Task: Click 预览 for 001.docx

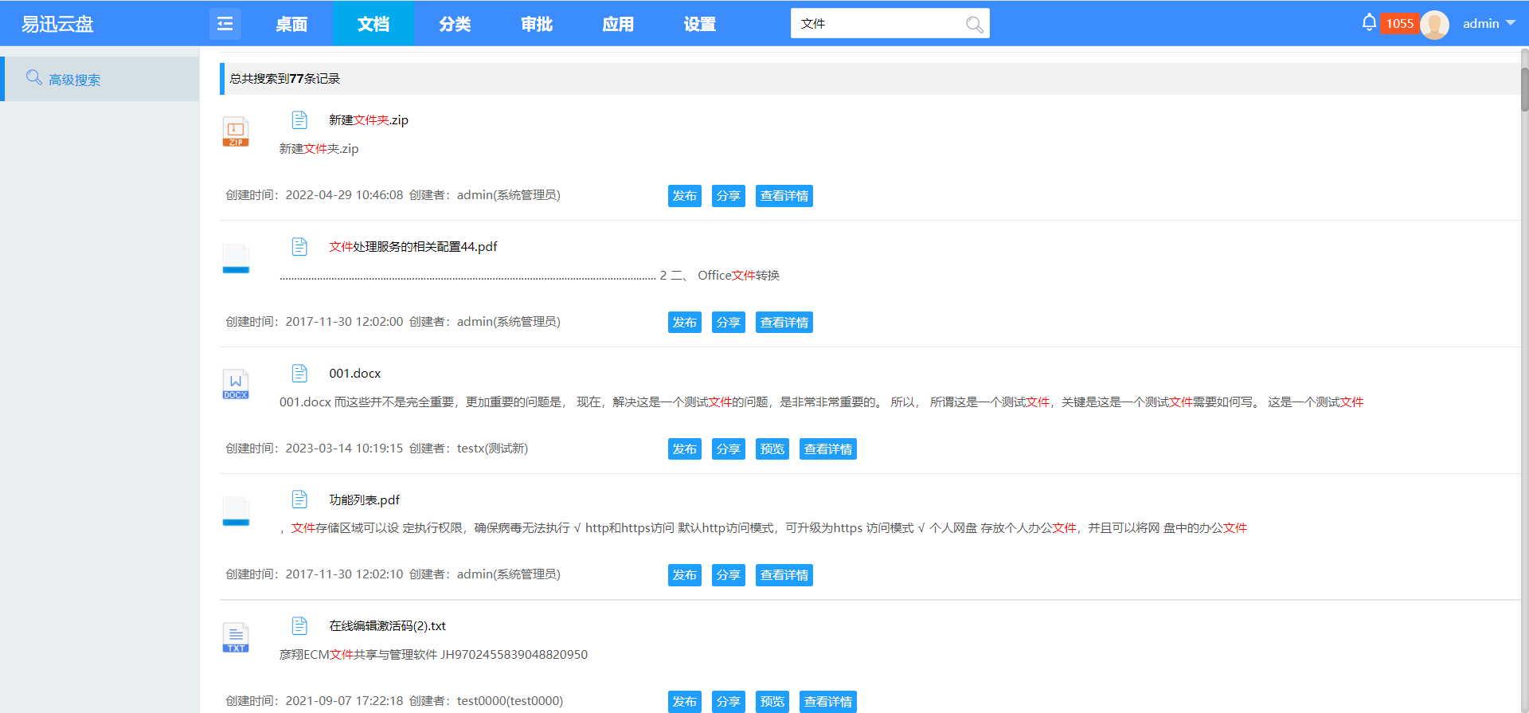Action: click(772, 449)
